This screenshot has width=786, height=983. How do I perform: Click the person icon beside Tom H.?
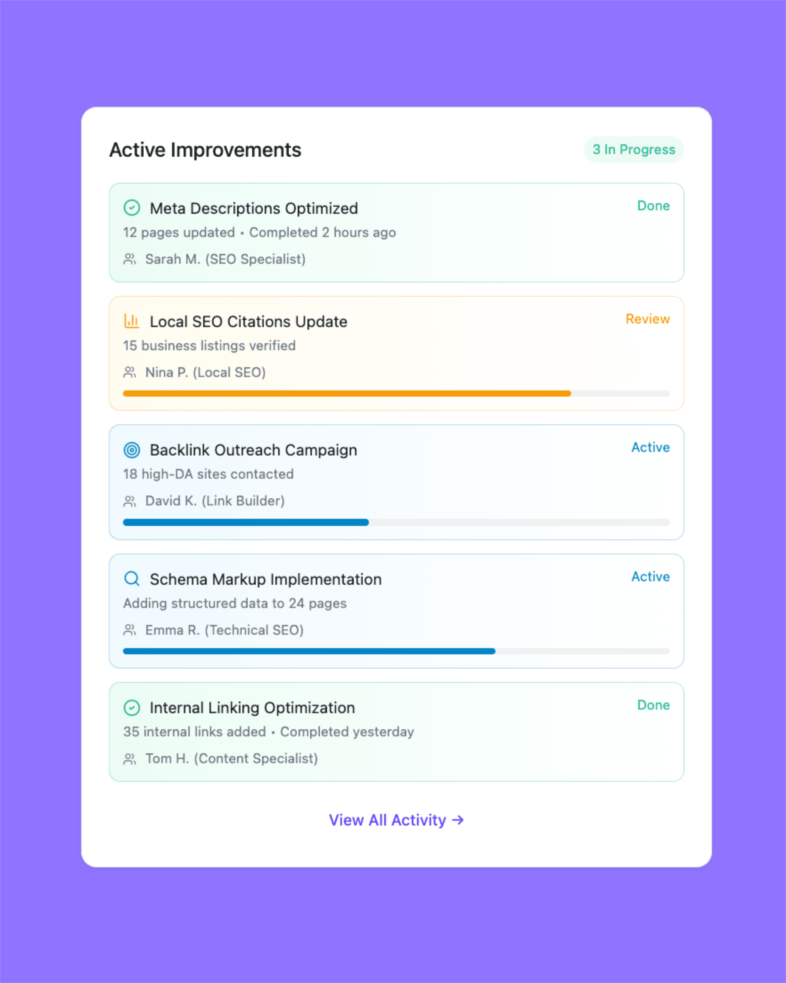pyautogui.click(x=130, y=758)
